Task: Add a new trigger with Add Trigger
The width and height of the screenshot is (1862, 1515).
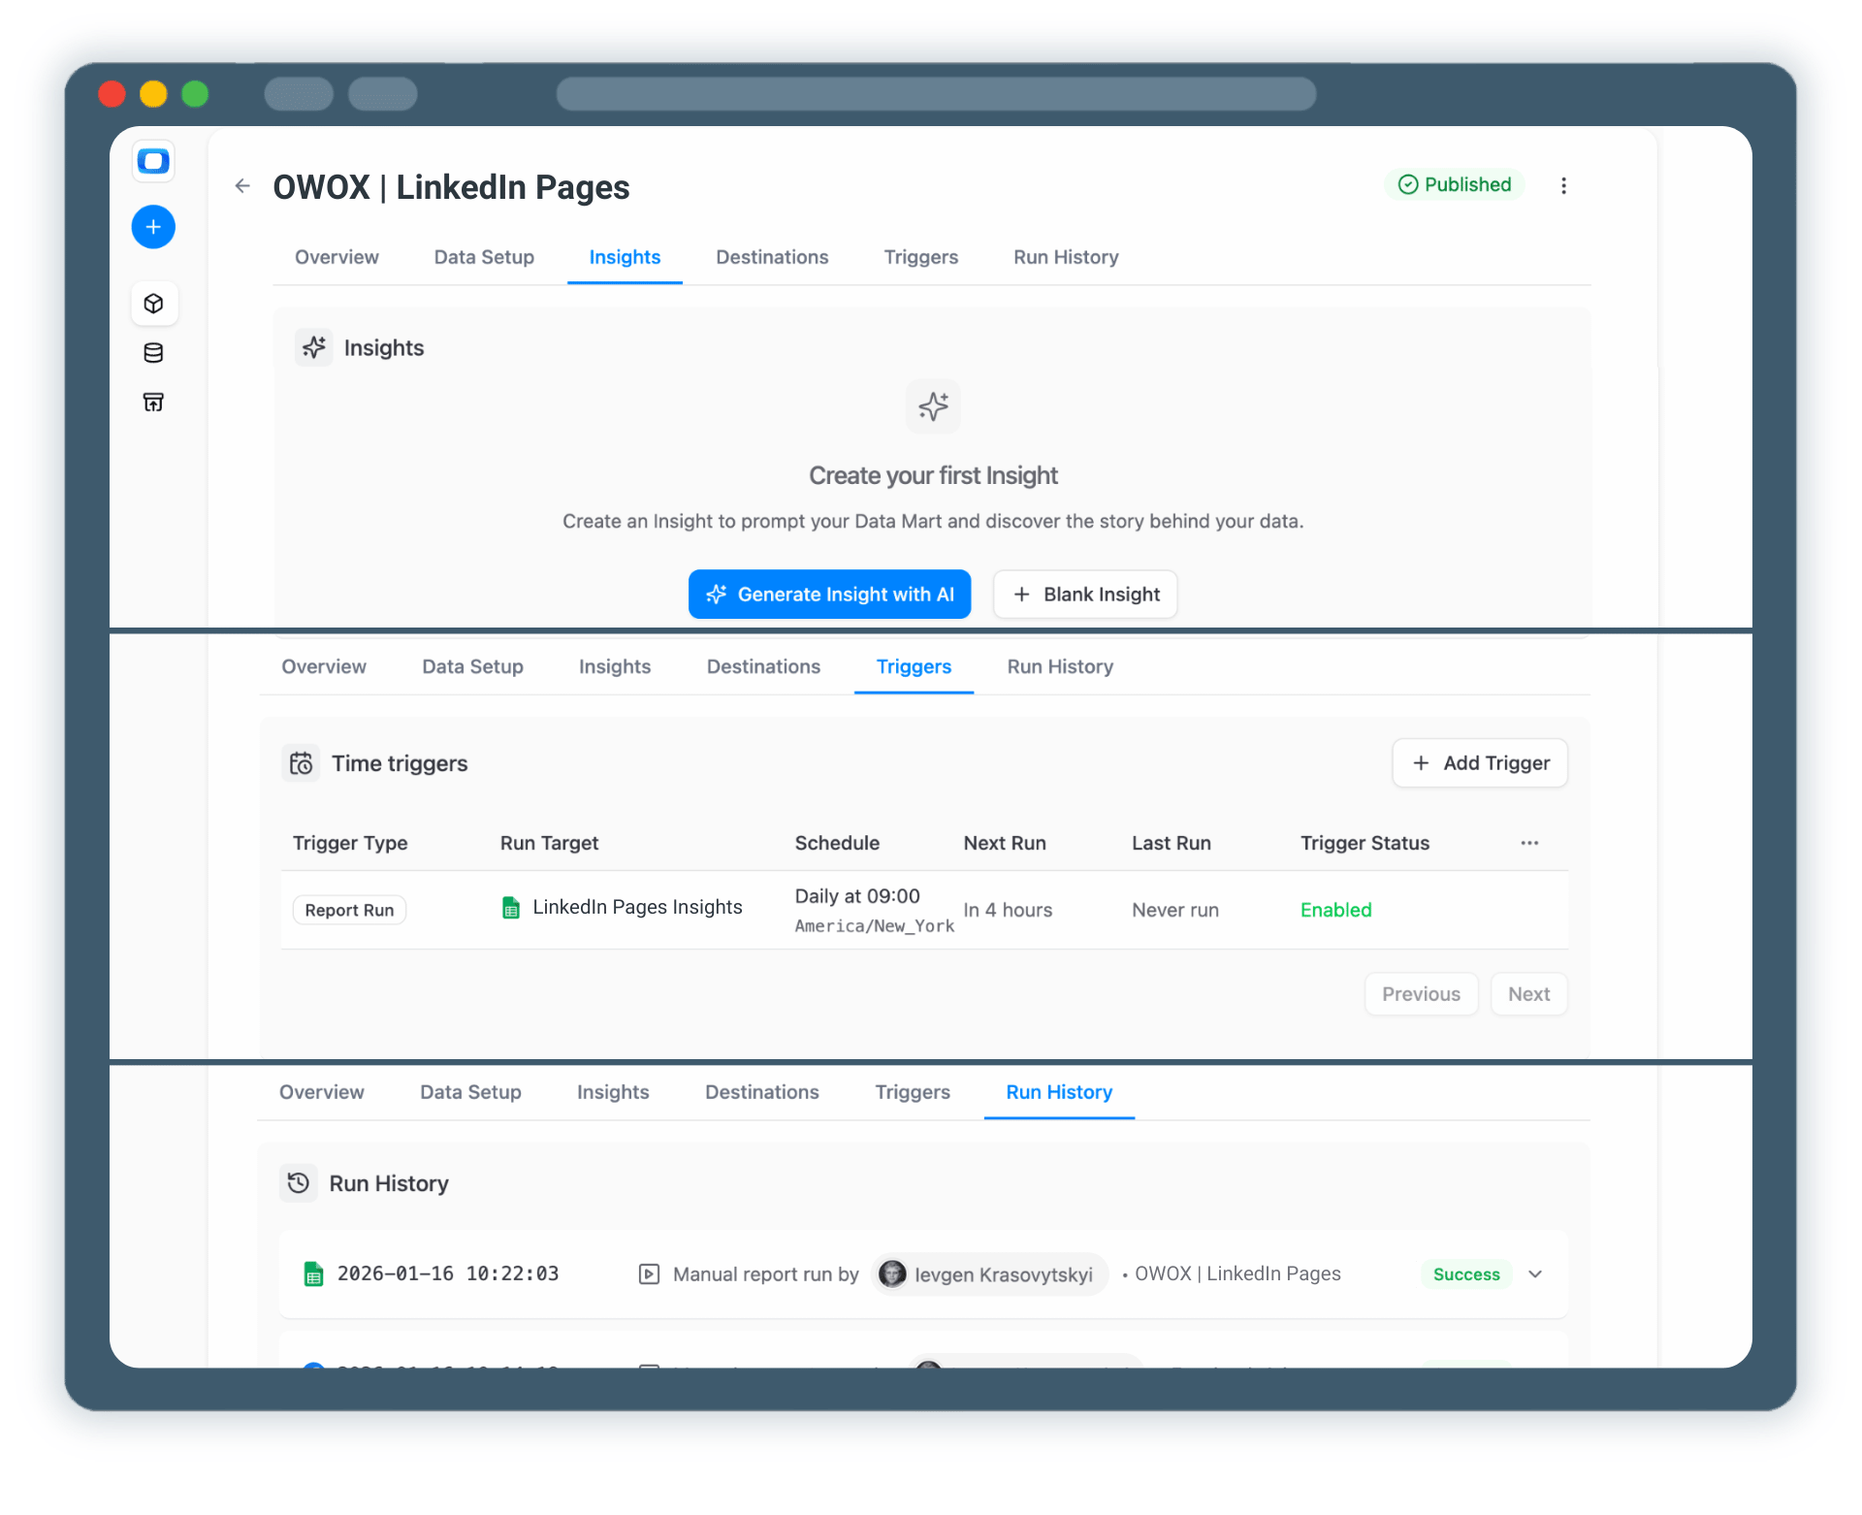Action: point(1479,763)
